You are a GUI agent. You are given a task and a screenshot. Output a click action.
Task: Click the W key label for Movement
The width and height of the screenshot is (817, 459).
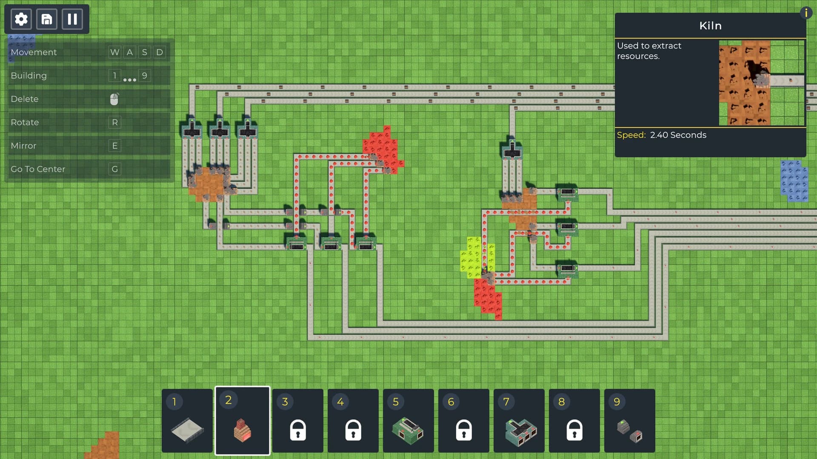114,52
